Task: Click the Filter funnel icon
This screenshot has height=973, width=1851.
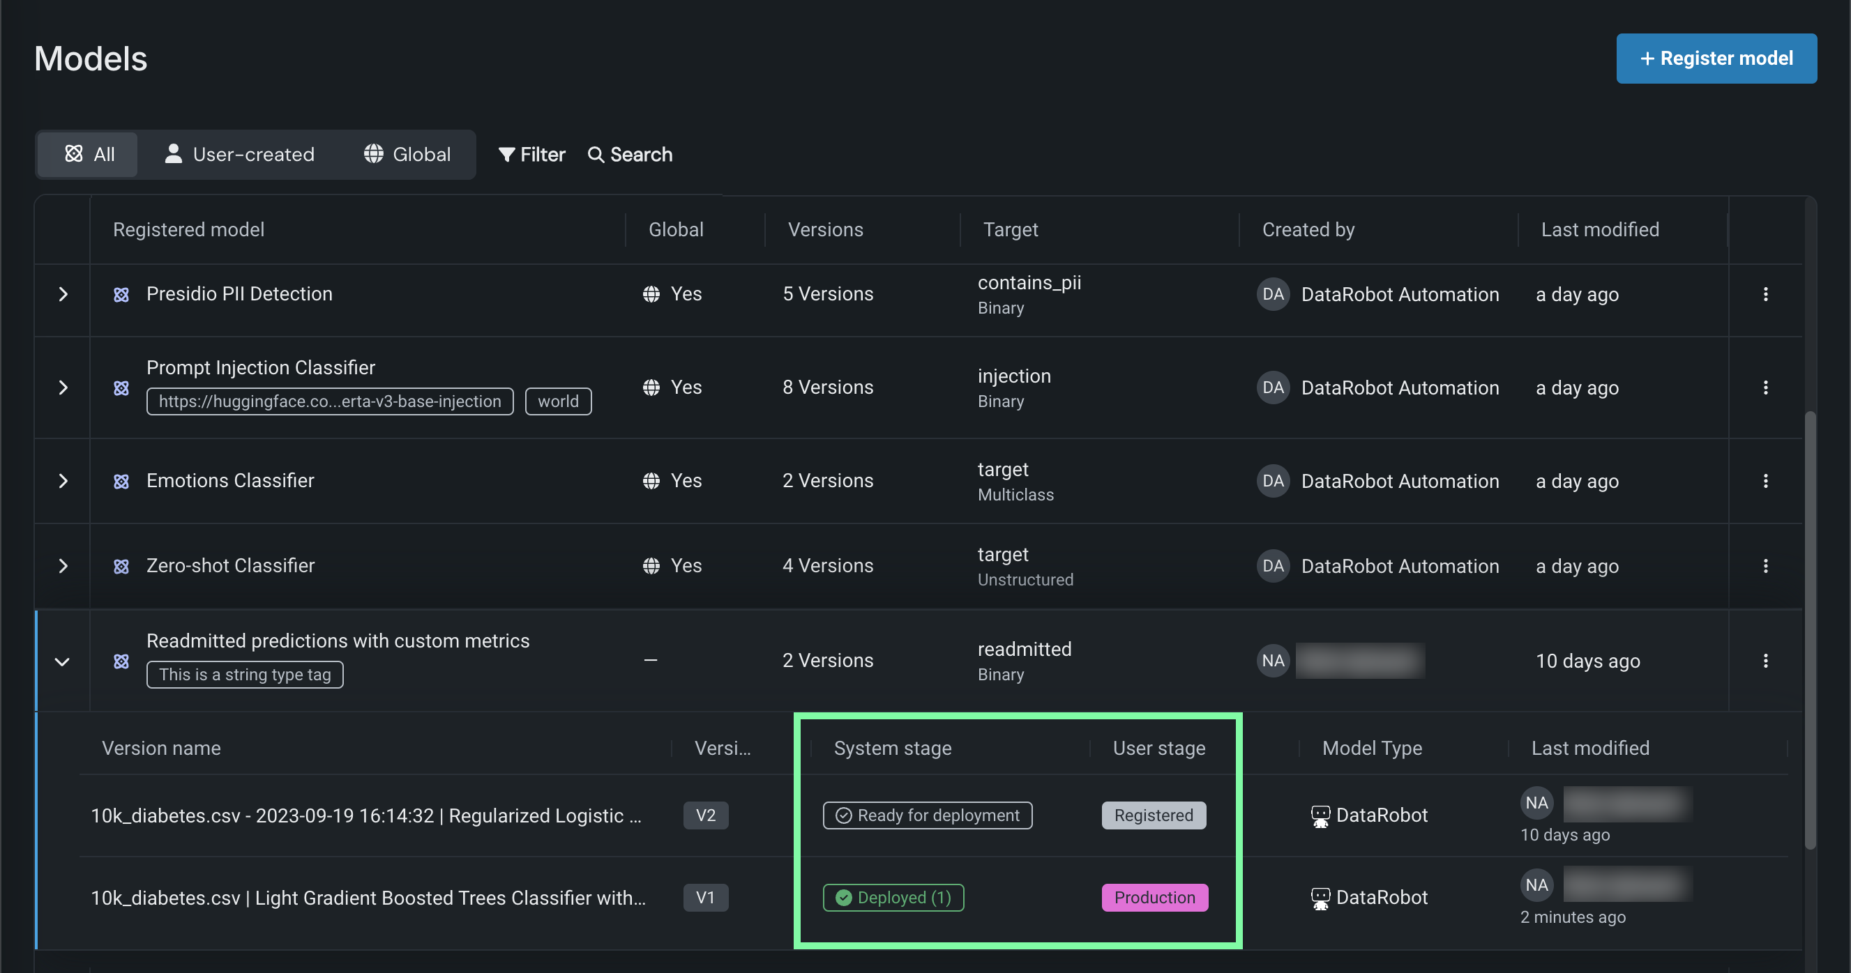Action: coord(506,155)
